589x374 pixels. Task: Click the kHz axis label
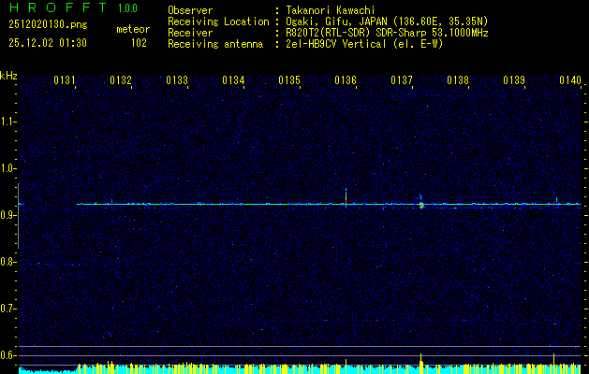coord(8,76)
